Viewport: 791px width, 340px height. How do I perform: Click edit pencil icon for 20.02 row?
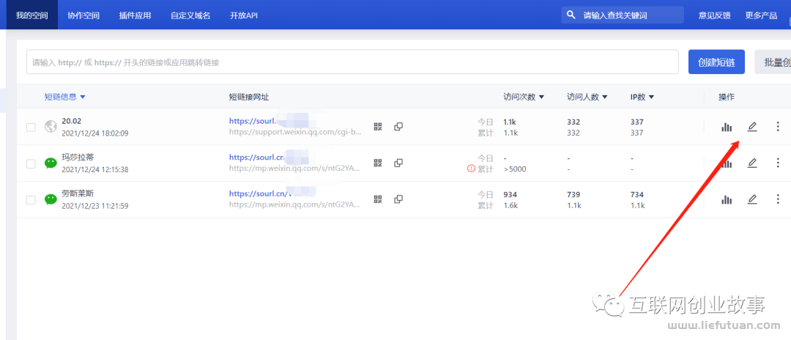(751, 127)
